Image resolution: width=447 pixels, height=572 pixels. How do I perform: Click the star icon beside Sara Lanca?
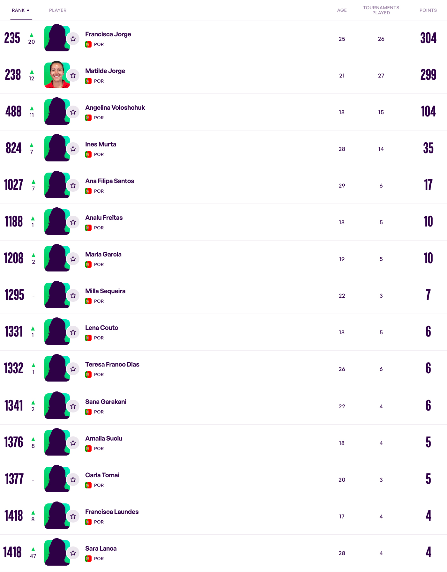[x=73, y=553]
